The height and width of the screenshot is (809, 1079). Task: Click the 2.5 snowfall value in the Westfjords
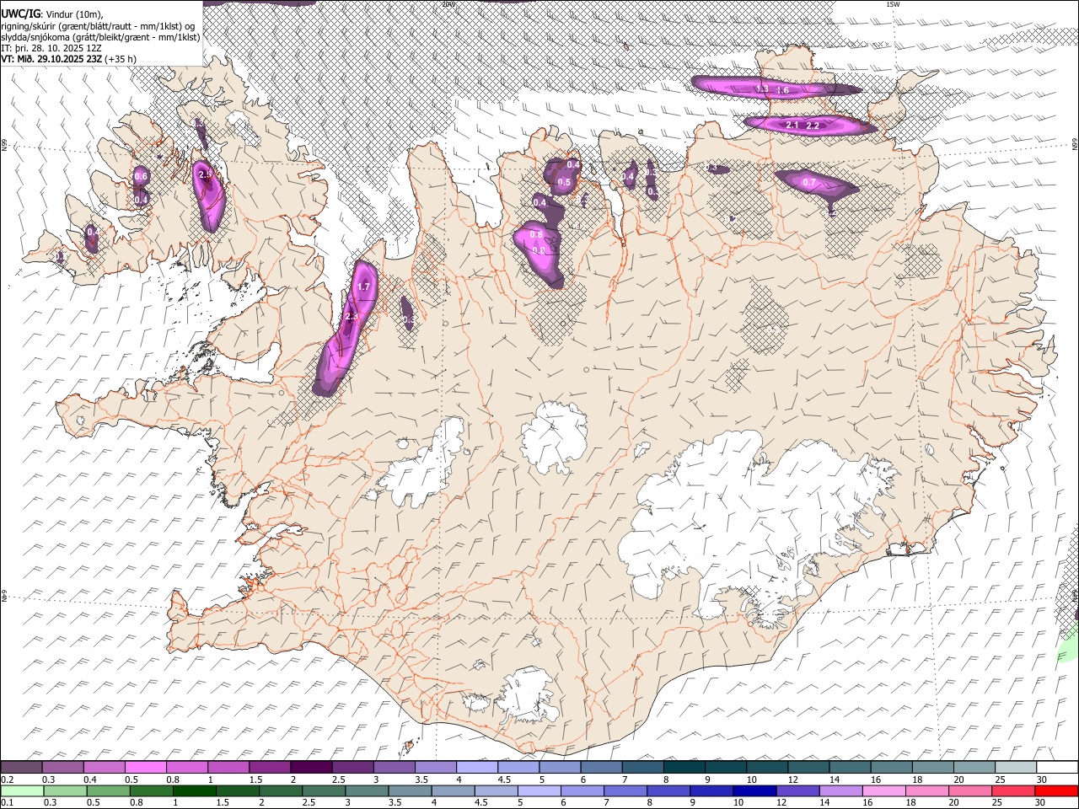click(x=205, y=174)
